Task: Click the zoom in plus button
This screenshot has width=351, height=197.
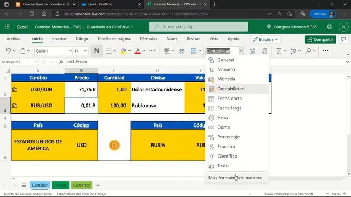Action: point(344,194)
